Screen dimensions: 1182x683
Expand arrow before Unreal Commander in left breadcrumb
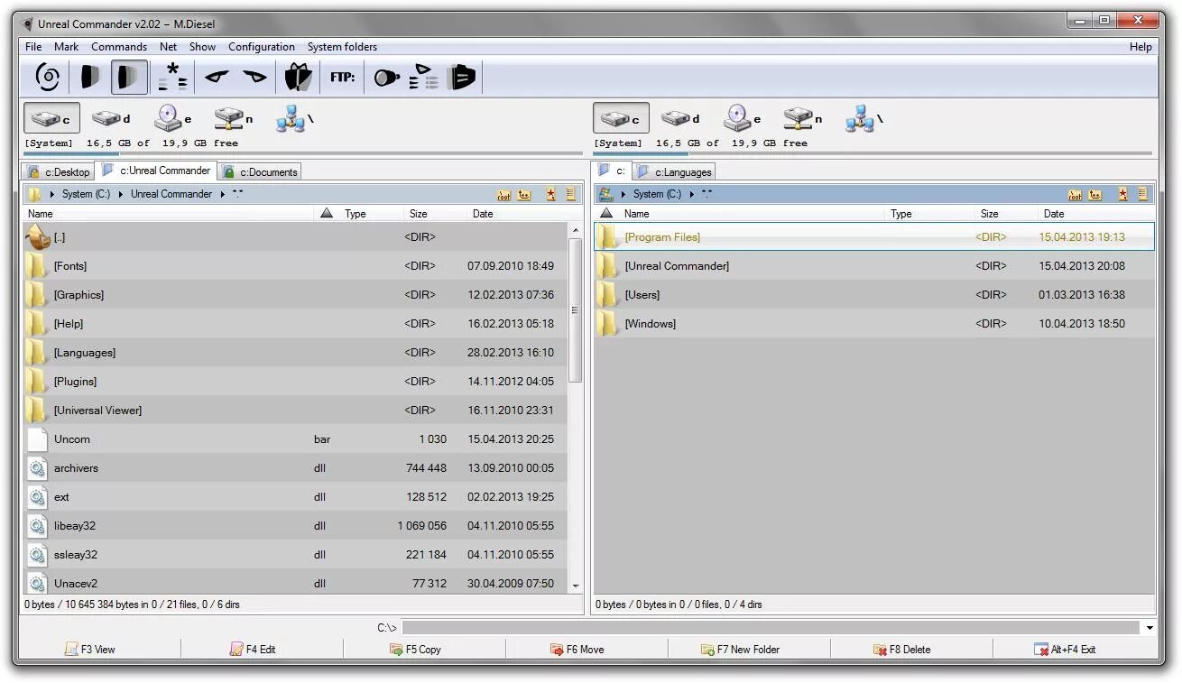pos(121,194)
